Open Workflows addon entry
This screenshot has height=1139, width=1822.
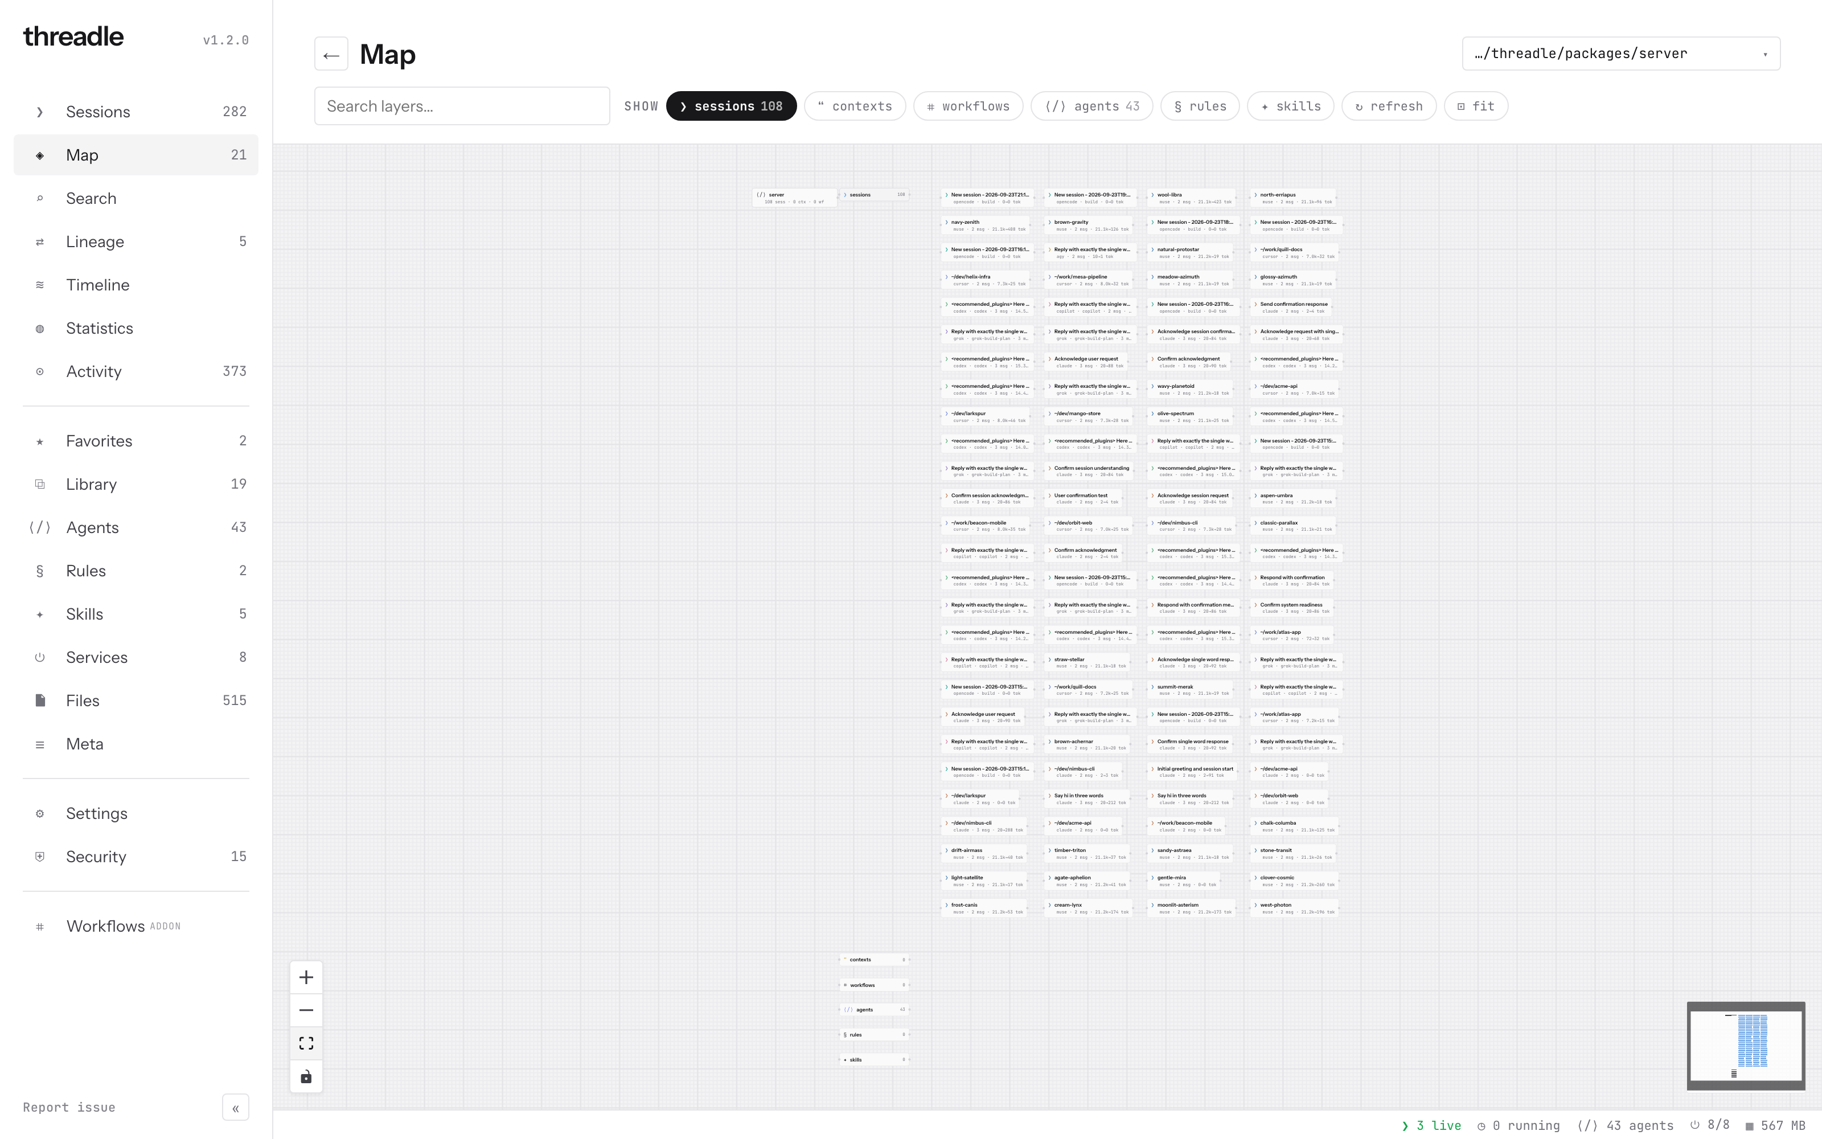(136, 926)
